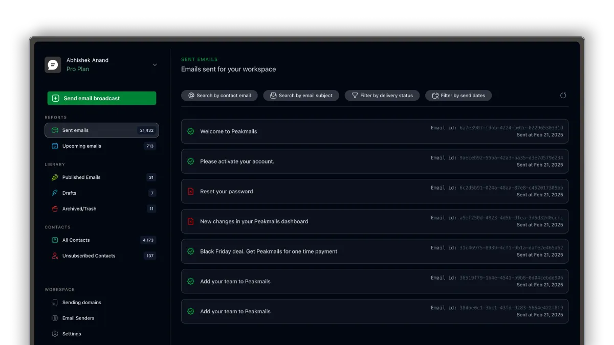Click the party icon next to Published Emails
The image size is (614, 345).
[55, 177]
